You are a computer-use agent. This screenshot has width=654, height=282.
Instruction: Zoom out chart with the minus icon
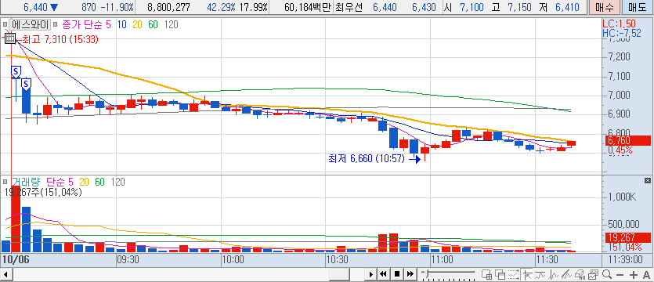pos(620,274)
